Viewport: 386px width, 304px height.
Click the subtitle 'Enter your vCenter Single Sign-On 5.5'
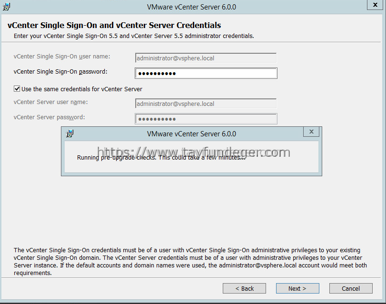coord(134,36)
